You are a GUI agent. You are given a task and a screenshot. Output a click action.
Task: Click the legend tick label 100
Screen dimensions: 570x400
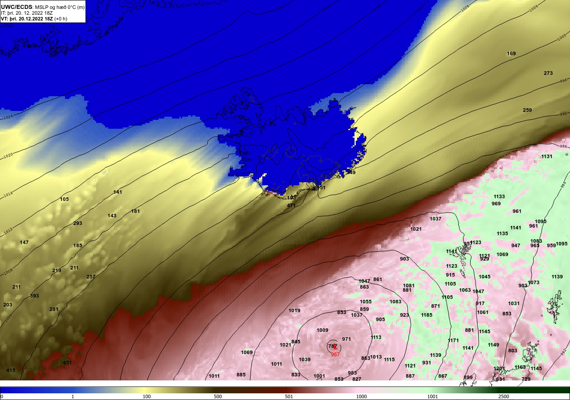click(x=147, y=396)
